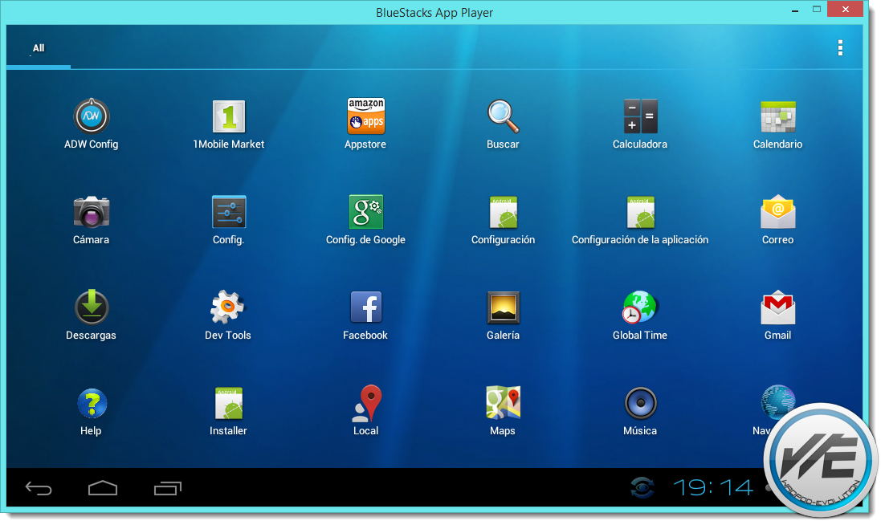Open the Gmail app

point(777,307)
